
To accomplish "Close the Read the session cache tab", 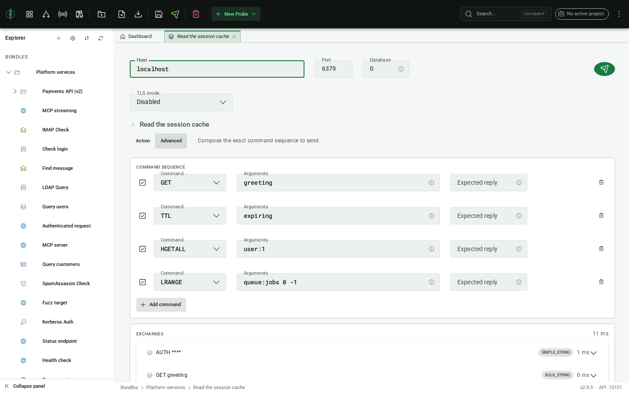I will coord(234,37).
